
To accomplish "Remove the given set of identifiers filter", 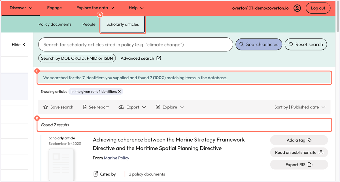I will pyautogui.click(x=119, y=91).
